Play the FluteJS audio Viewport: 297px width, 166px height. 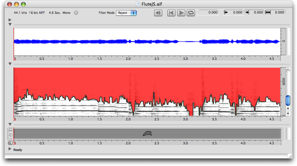pyautogui.click(x=181, y=13)
